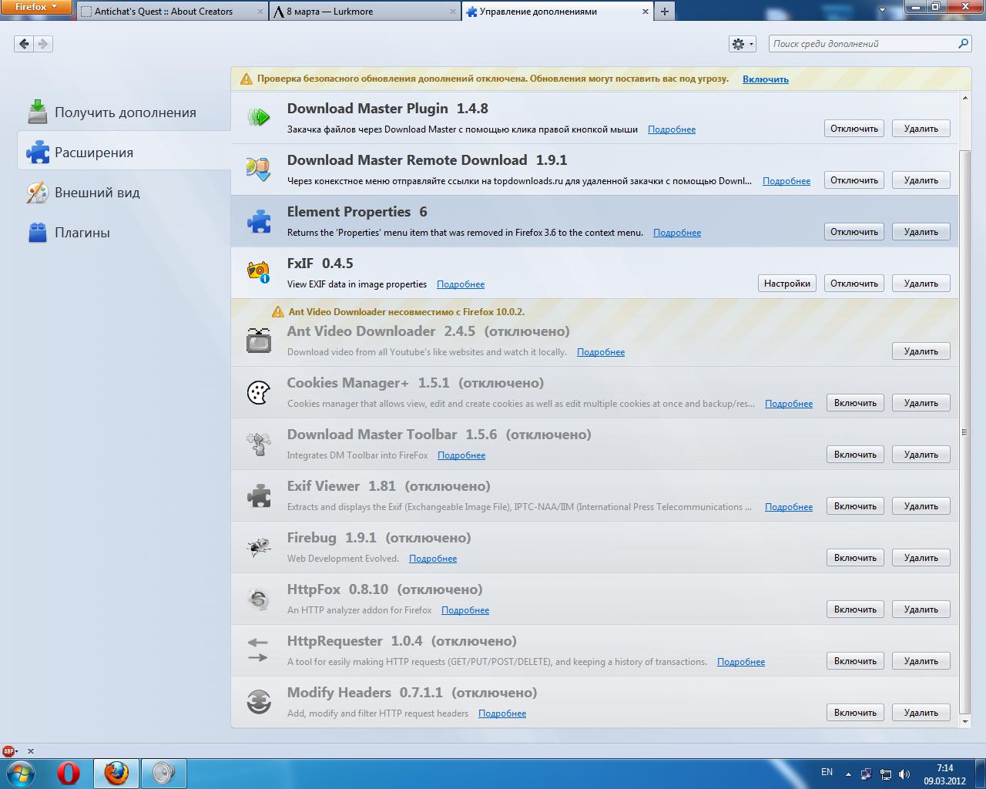Screen dimensions: 986x789
Task: Click the Download Master Toolbar icon
Action: tap(259, 444)
